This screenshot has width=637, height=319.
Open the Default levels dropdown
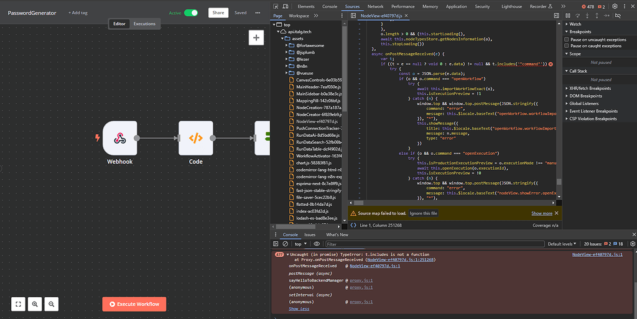coord(562,244)
